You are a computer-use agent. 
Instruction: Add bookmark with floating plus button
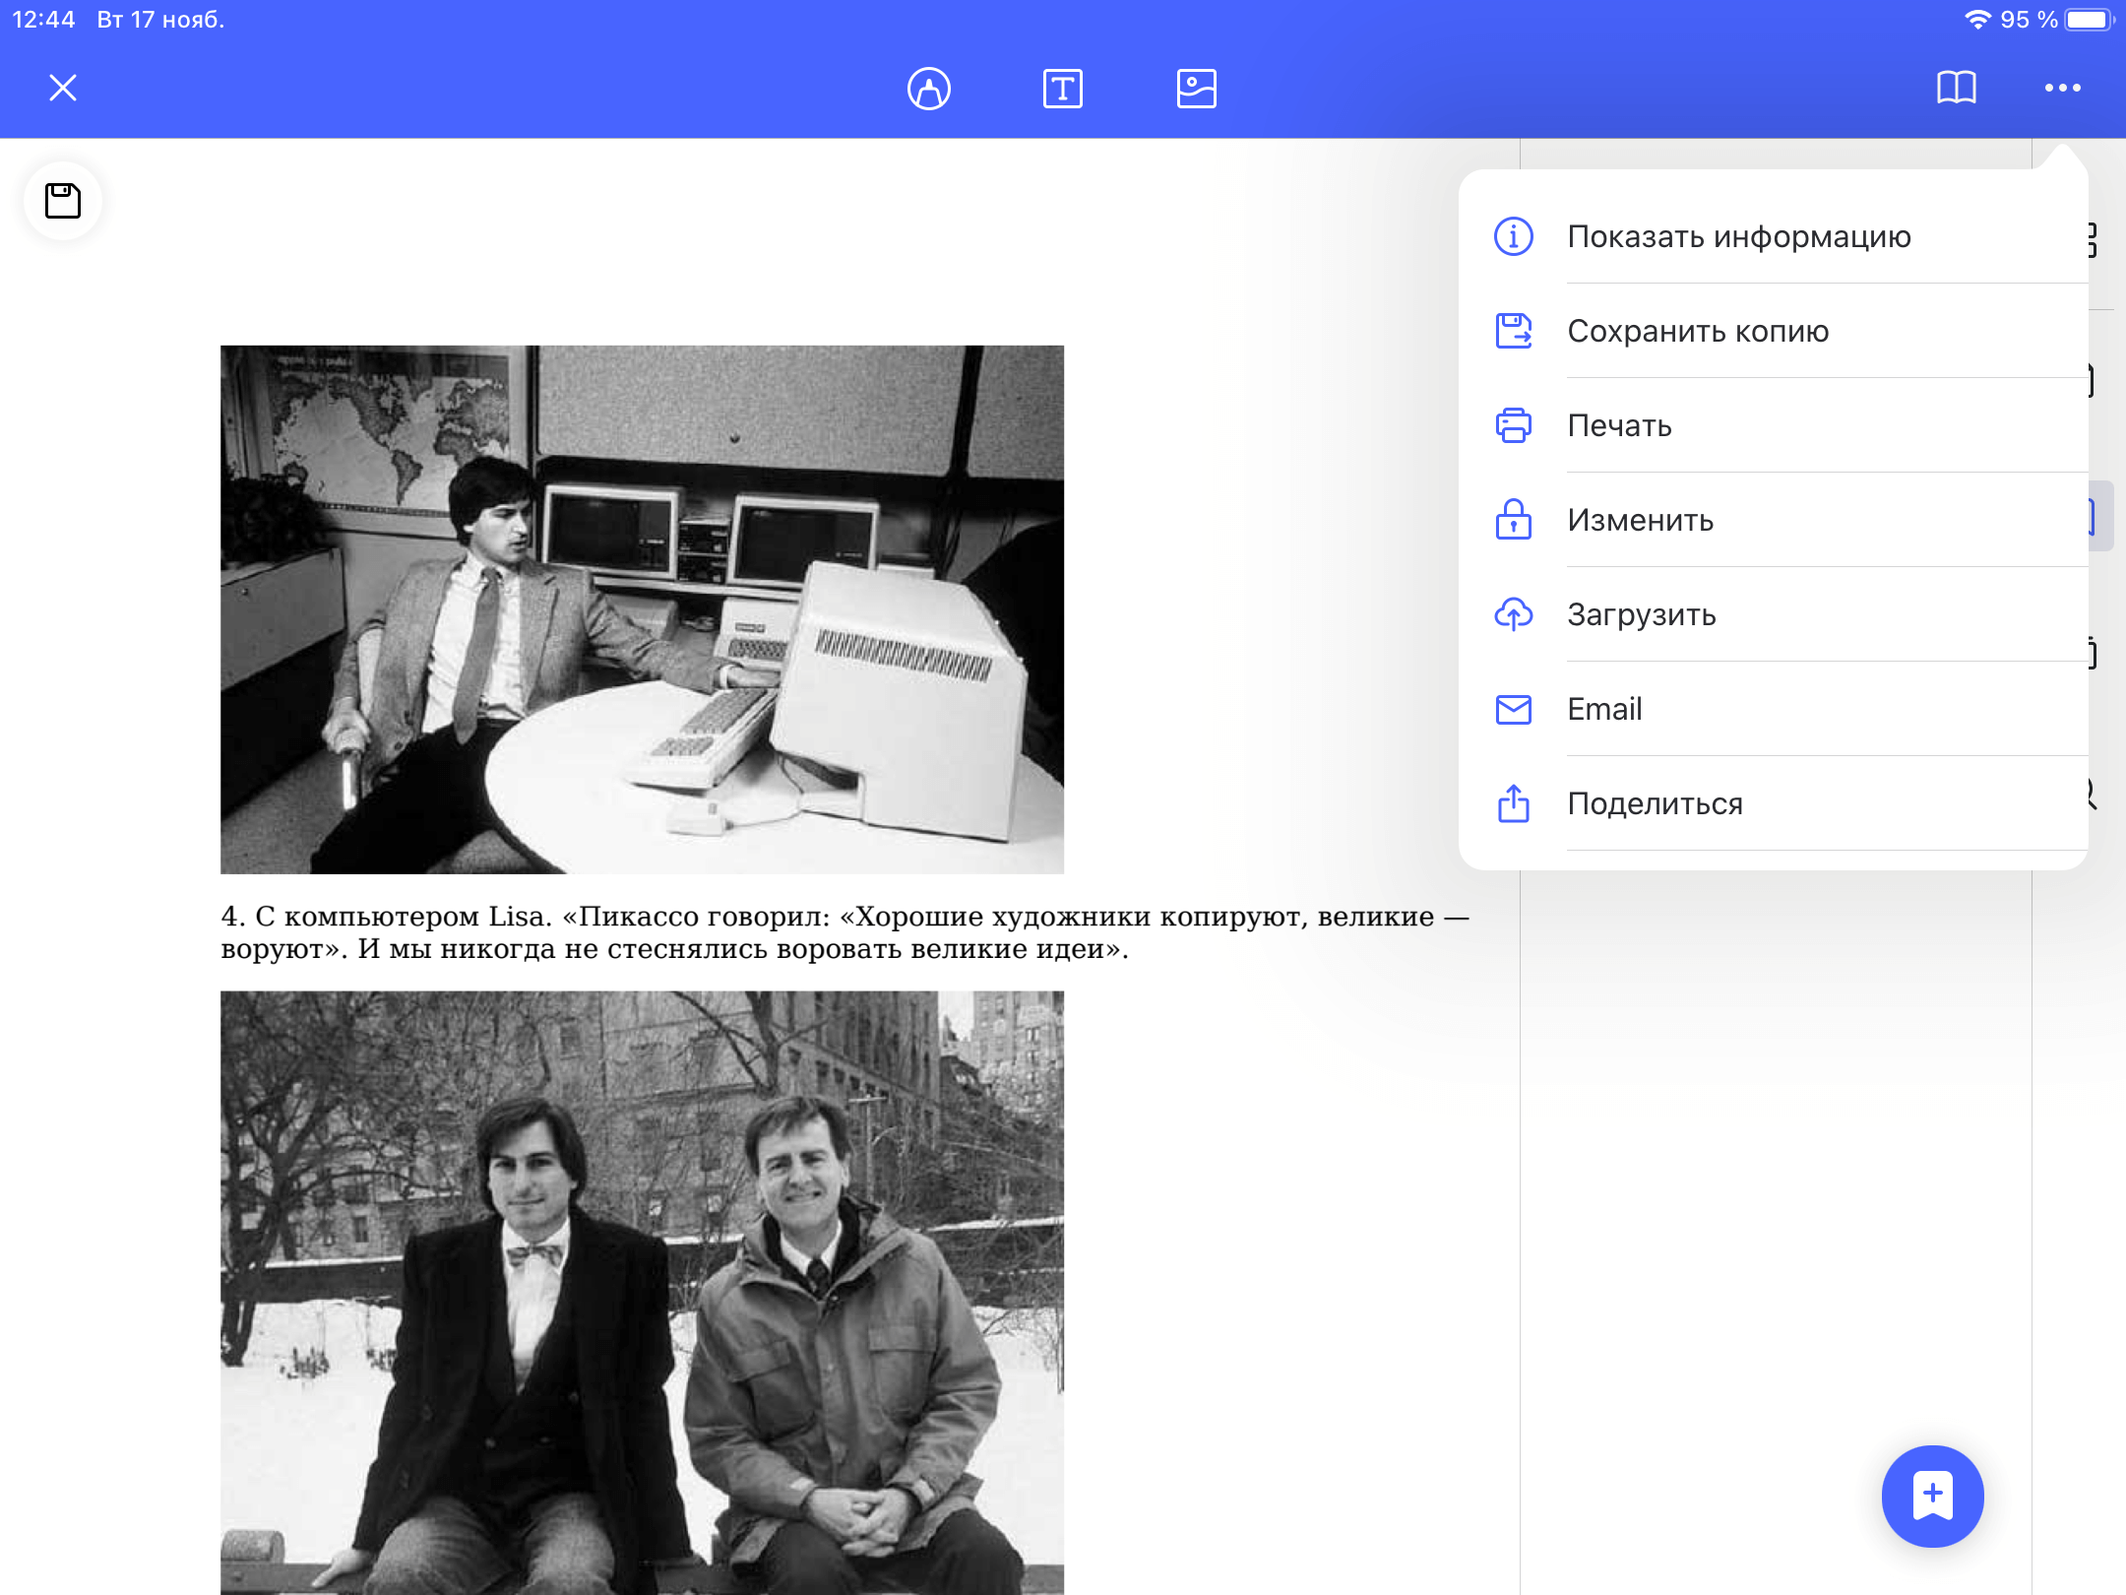pyautogui.click(x=1932, y=1495)
